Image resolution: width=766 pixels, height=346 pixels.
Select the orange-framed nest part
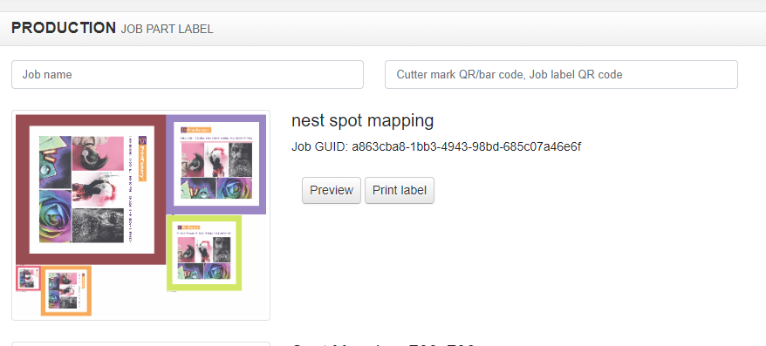(x=66, y=291)
